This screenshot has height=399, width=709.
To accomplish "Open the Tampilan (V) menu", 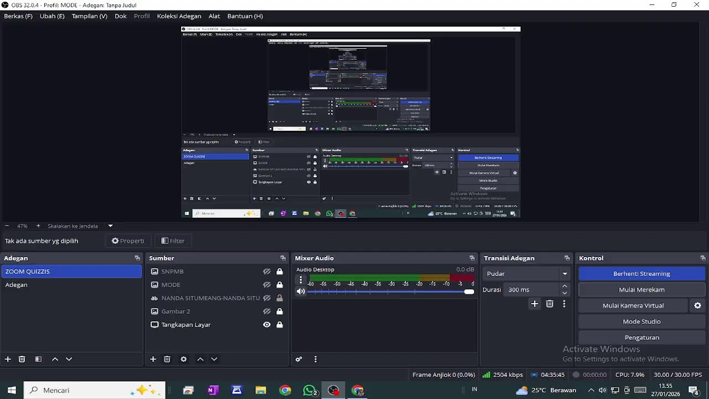I will tap(89, 16).
